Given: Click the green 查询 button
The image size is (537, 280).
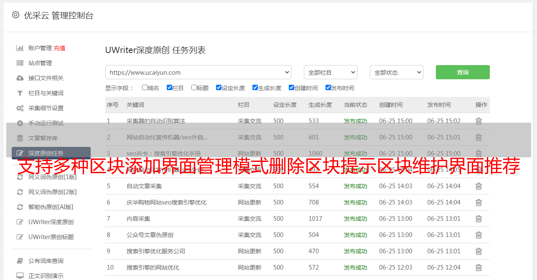Looking at the screenshot, I should 463,72.
